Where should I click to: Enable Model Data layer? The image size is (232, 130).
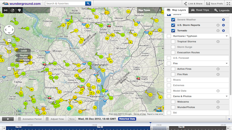click(x=169, y=91)
